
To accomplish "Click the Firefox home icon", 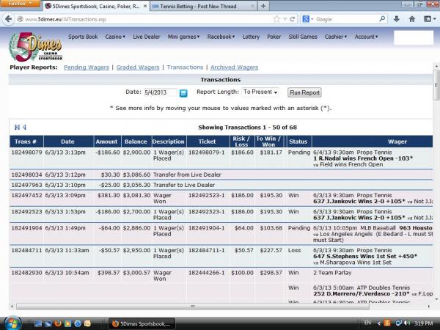I will tap(411, 18).
